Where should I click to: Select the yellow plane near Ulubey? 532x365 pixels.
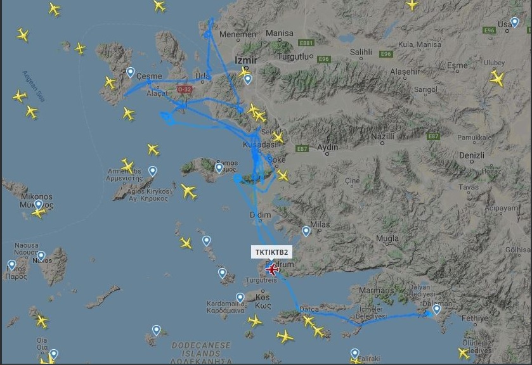497,78
